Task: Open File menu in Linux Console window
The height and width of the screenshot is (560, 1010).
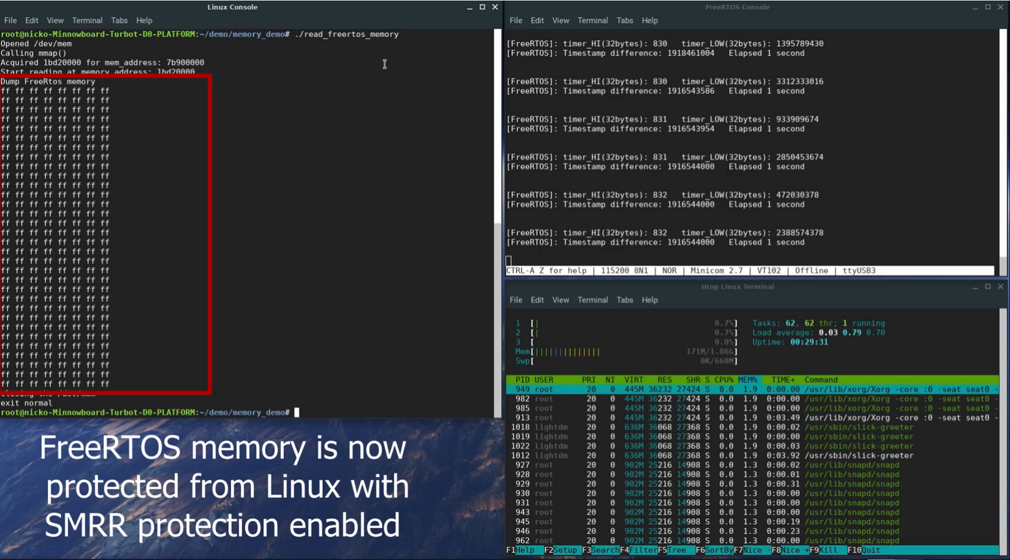Action: pos(10,21)
